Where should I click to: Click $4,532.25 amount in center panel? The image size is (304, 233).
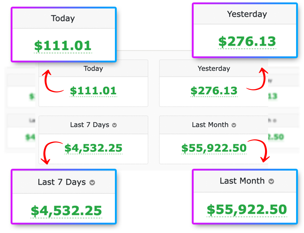93,148
